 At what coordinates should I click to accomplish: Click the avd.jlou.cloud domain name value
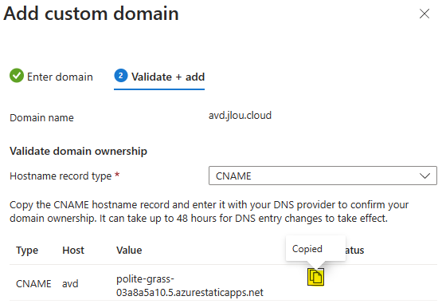point(240,116)
